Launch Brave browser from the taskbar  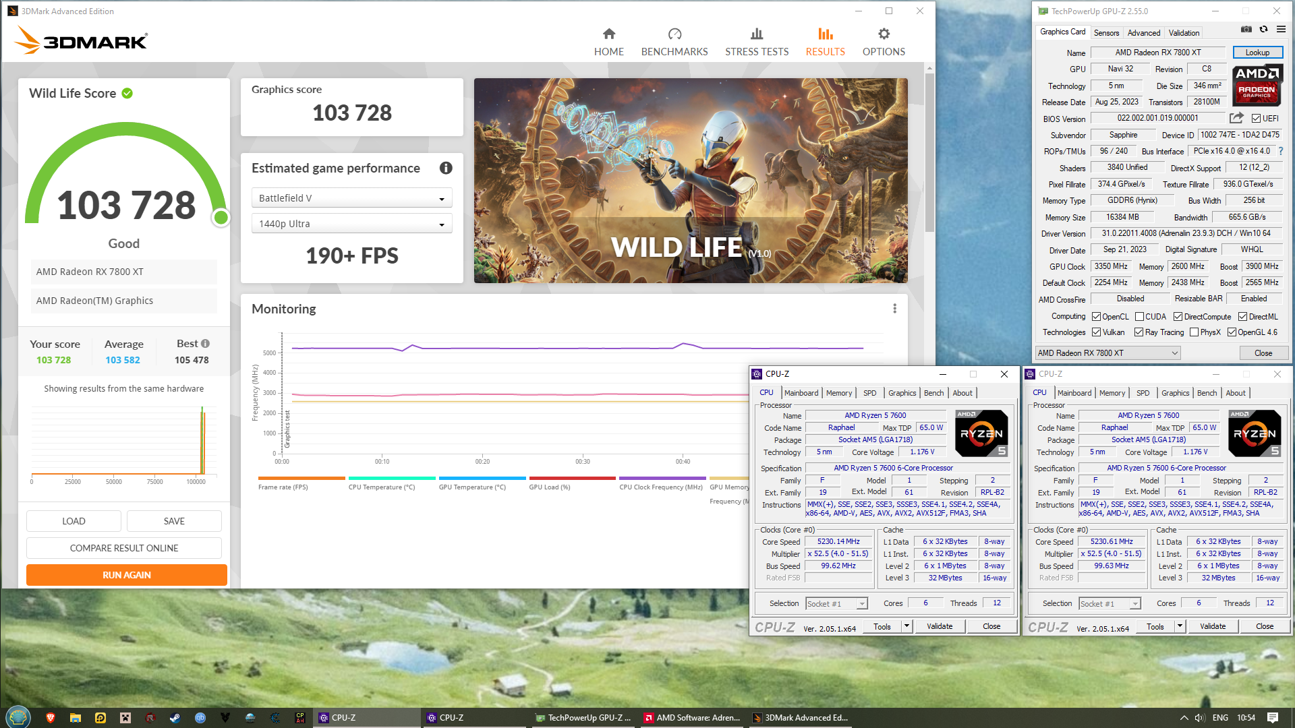(50, 718)
